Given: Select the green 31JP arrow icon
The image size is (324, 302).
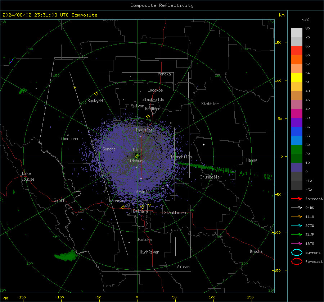Looking at the screenshot, I should point(297,234).
